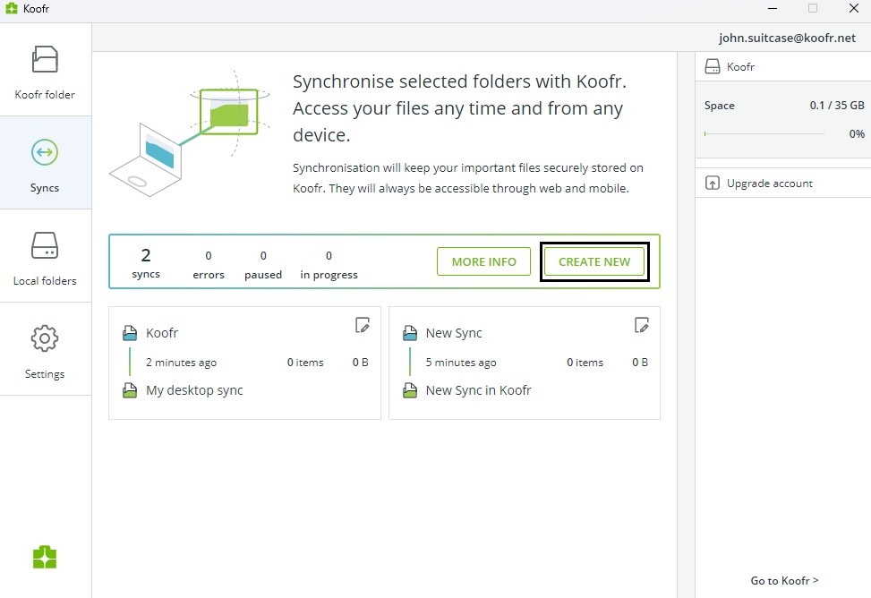Viewport: 871px width, 598px height.
Task: Select the New Sync in Koofr folder name
Action: [478, 390]
